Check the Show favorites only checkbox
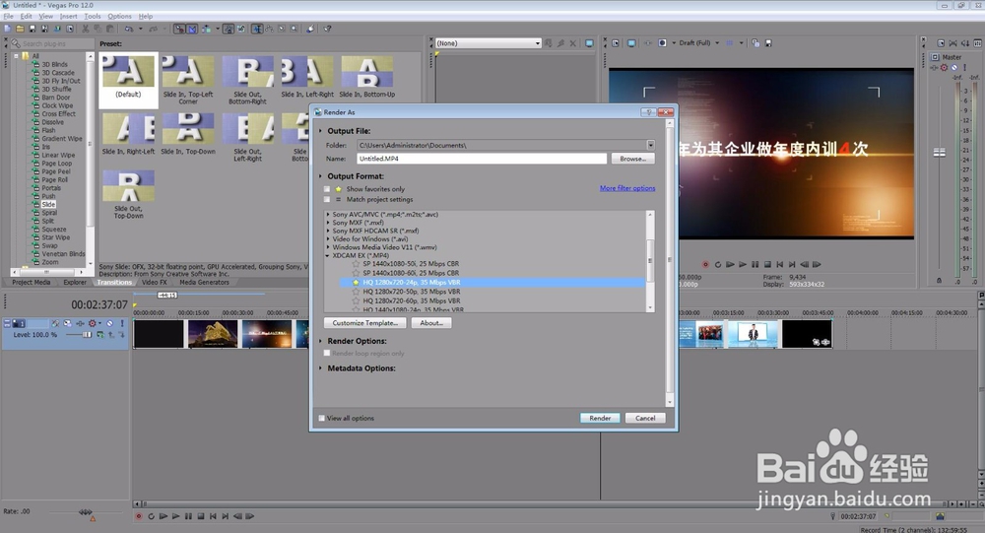 (327, 188)
